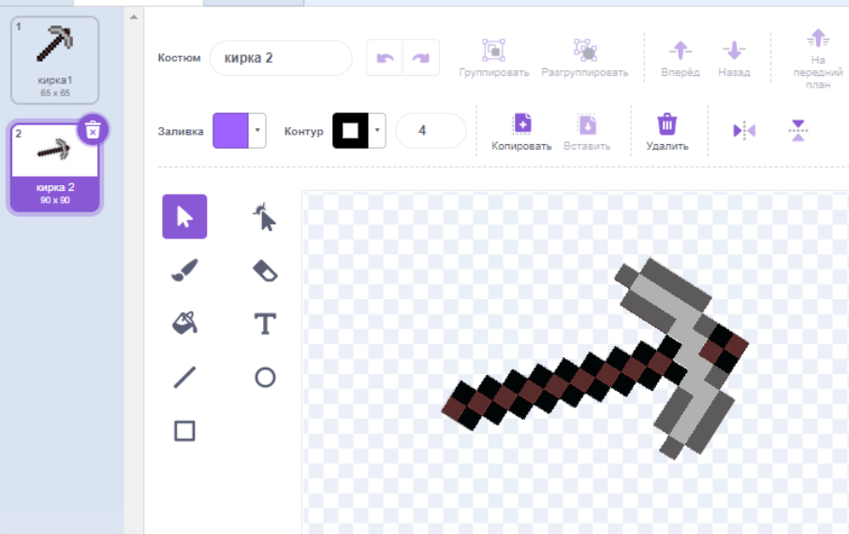This screenshot has height=534, width=849.
Task: Open the Заливка fill color dropdown arrow
Action: click(x=257, y=130)
